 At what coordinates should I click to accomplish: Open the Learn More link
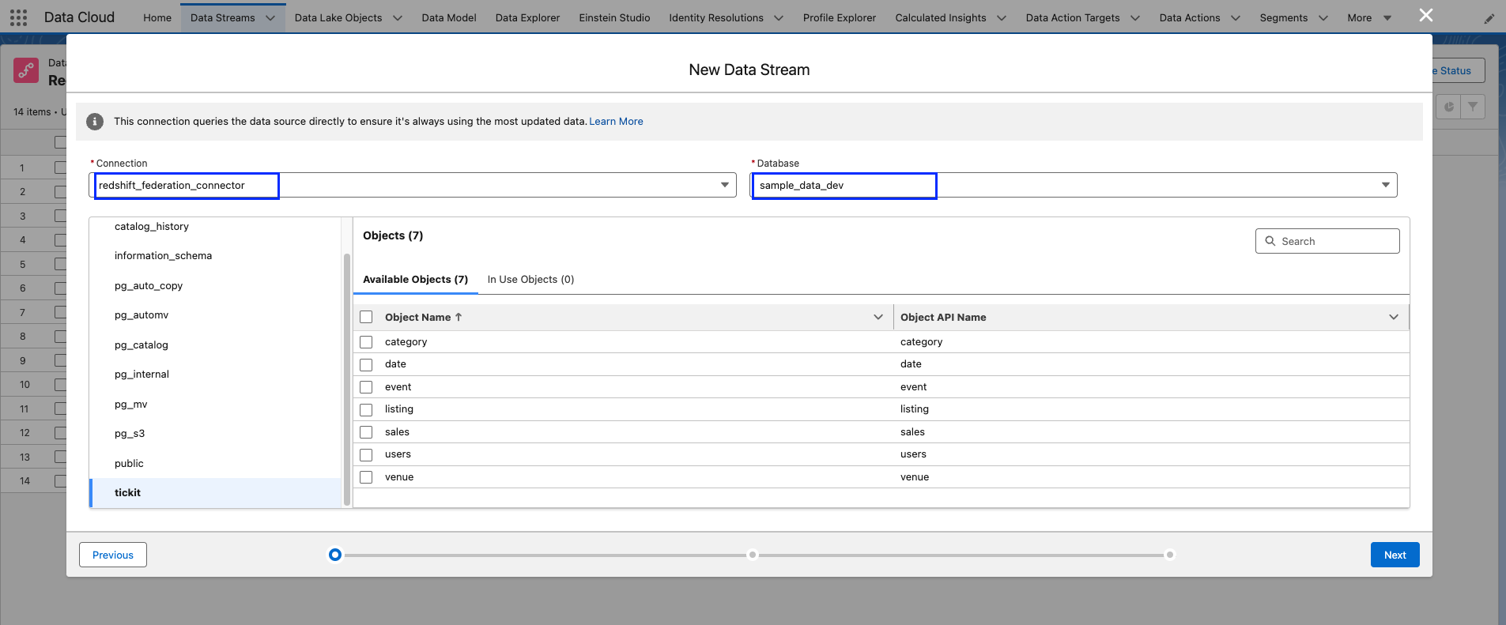(616, 122)
